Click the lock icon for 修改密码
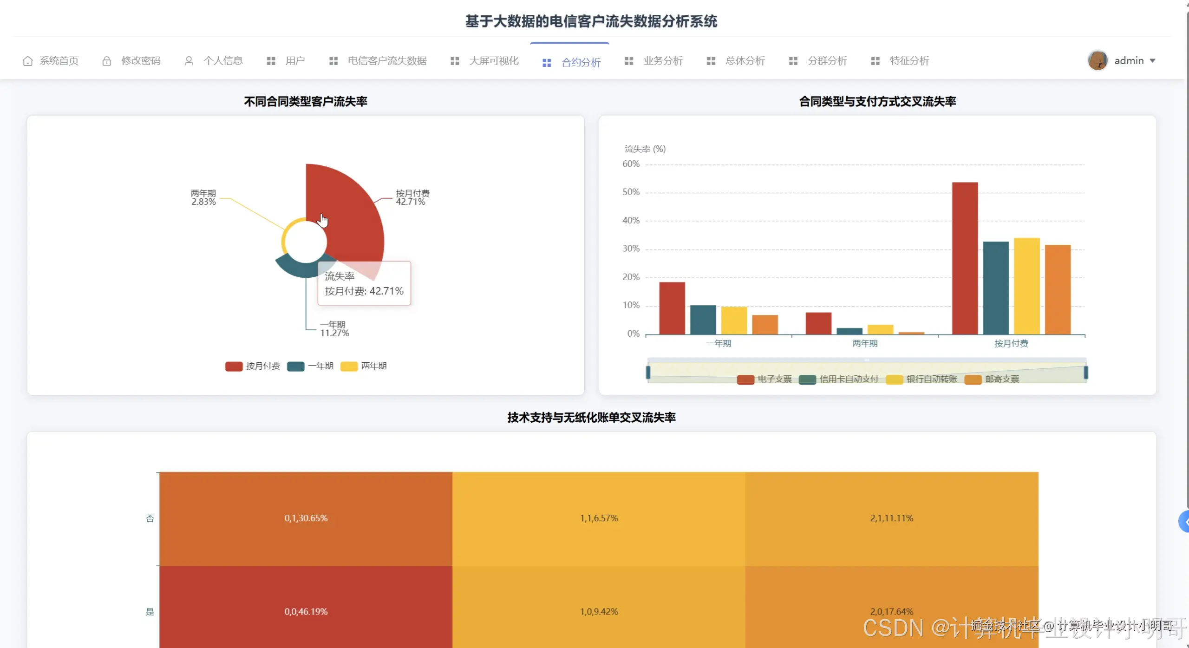This screenshot has width=1189, height=648. pos(106,61)
